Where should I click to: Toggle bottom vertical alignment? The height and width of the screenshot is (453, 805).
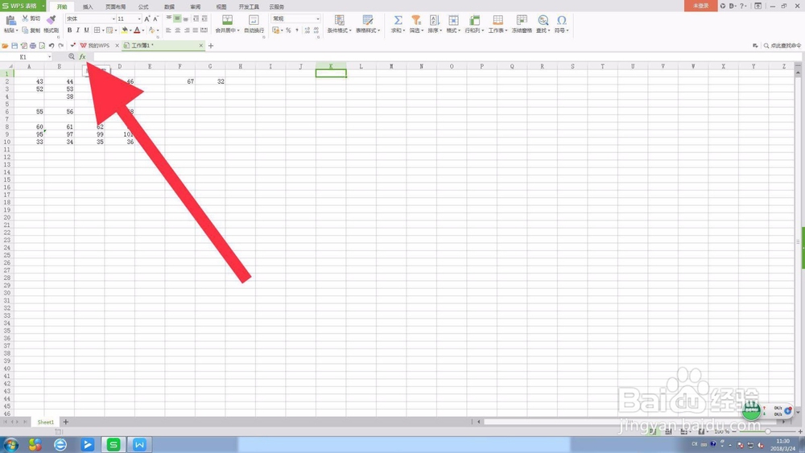pos(186,19)
